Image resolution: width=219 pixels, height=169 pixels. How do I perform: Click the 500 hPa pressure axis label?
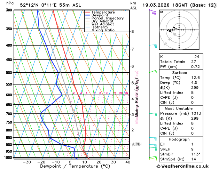(x=9, y=73)
